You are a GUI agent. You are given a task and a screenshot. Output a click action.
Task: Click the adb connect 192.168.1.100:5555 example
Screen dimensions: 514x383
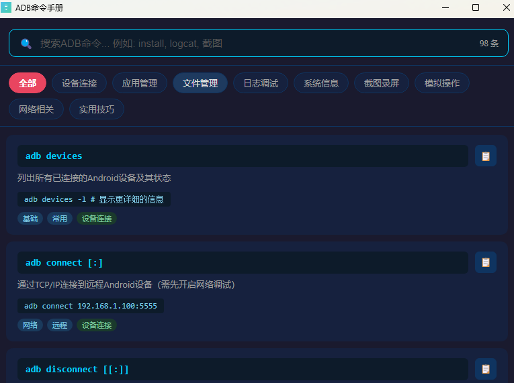coord(91,306)
